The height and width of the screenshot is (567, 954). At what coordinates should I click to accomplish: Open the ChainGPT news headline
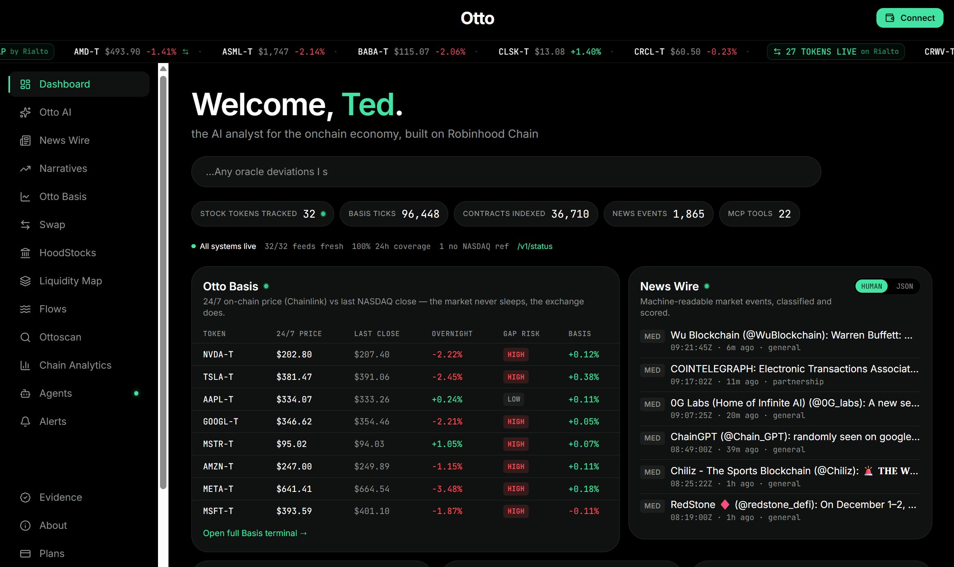795,437
